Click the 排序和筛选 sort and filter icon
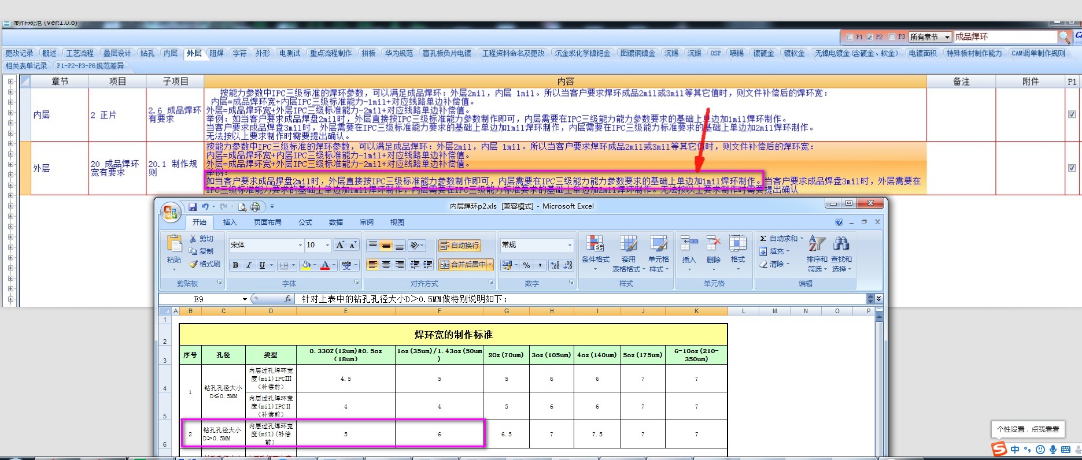Viewport: 1082px width, 460px height. coord(817,243)
